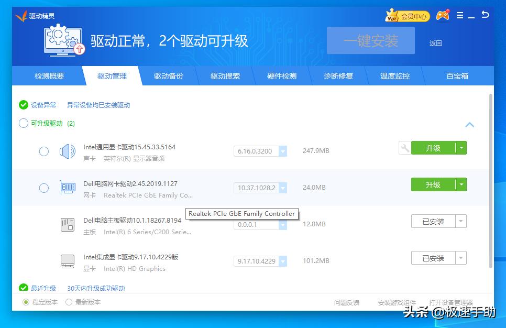
Task: Click the speaker sound card device icon
Action: 68,152
